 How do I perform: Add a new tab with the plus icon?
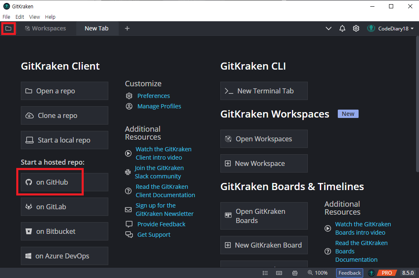(x=127, y=28)
